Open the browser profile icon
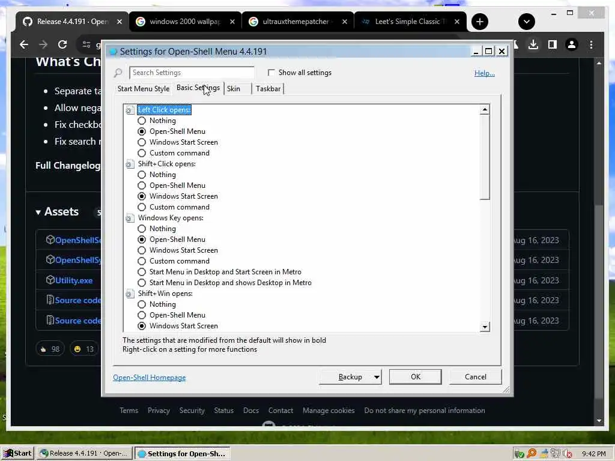Viewport: 615px width, 461px height. point(572,44)
